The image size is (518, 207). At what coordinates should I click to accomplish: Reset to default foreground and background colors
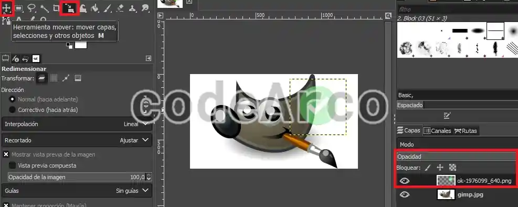[69, 45]
